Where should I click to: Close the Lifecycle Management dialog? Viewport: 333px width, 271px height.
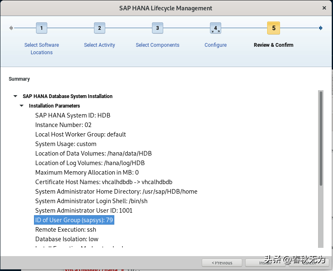(x=324, y=8)
